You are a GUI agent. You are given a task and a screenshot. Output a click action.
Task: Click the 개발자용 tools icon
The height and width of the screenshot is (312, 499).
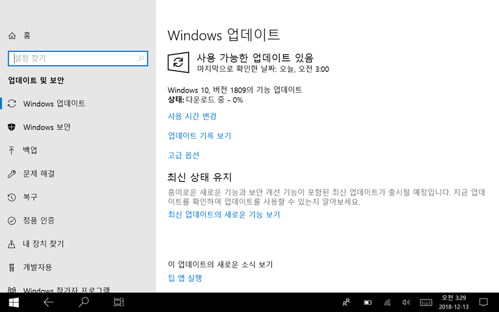pyautogui.click(x=12, y=267)
